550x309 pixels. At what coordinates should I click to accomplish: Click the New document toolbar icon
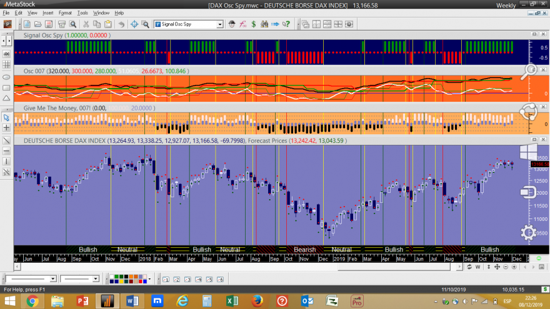tap(27, 24)
